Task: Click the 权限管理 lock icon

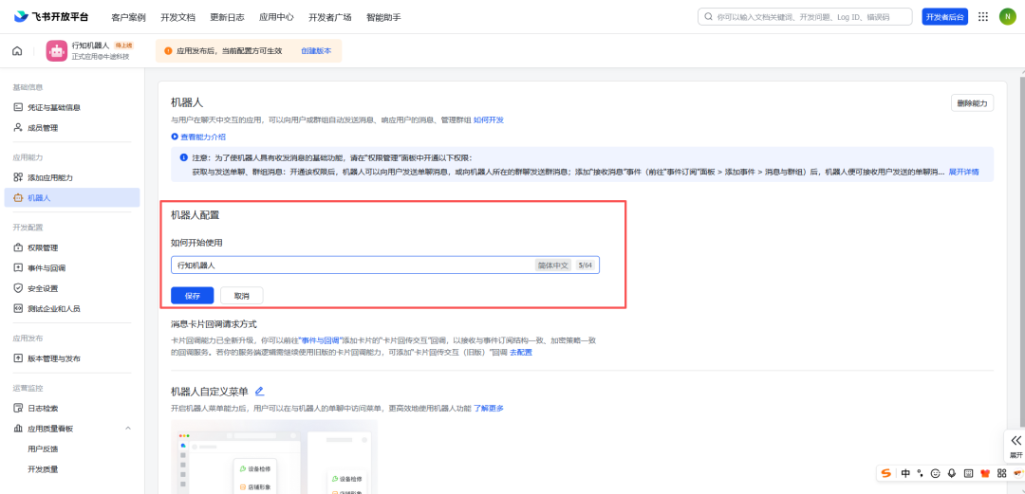Action: point(18,247)
